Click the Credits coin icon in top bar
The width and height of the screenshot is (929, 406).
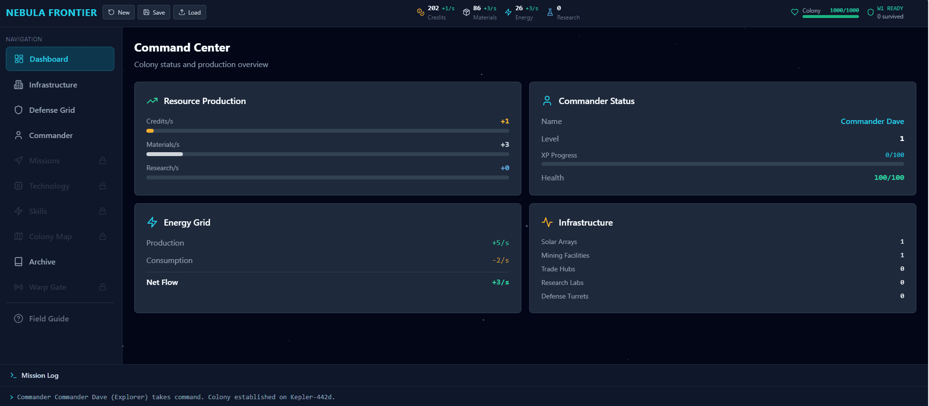[x=421, y=12]
